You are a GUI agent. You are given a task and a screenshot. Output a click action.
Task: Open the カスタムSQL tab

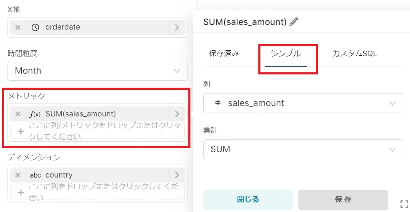355,54
